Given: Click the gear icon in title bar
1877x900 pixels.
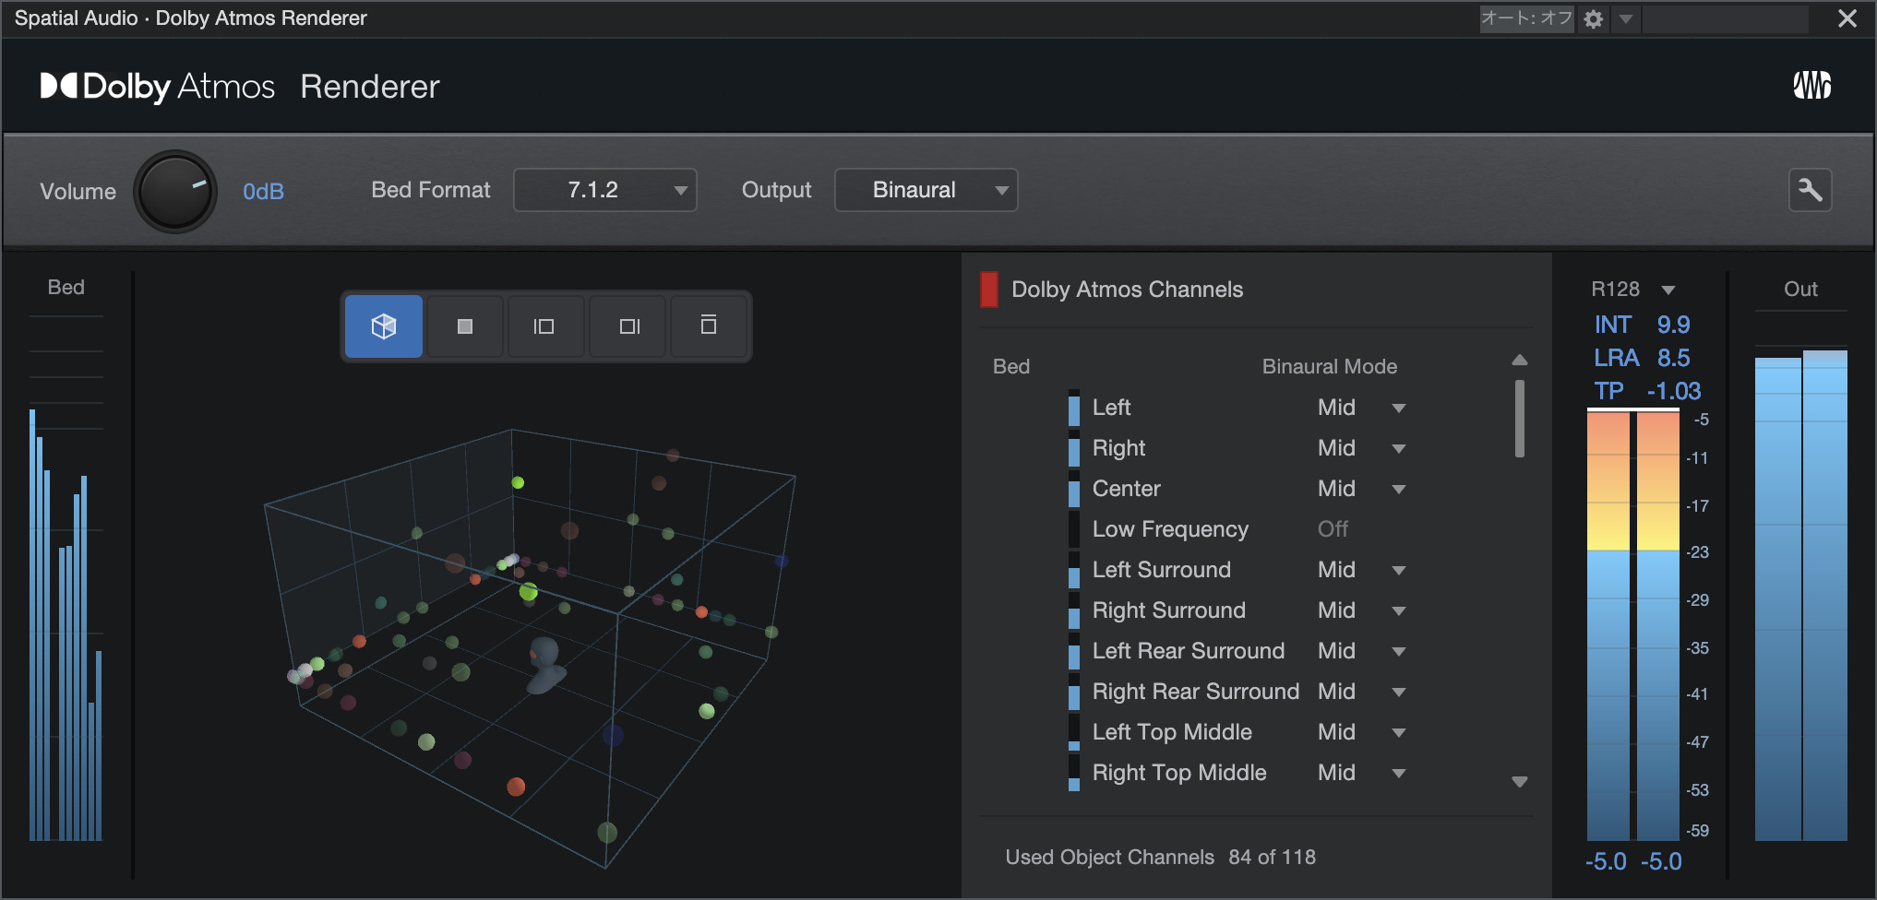Looking at the screenshot, I should pyautogui.click(x=1594, y=18).
